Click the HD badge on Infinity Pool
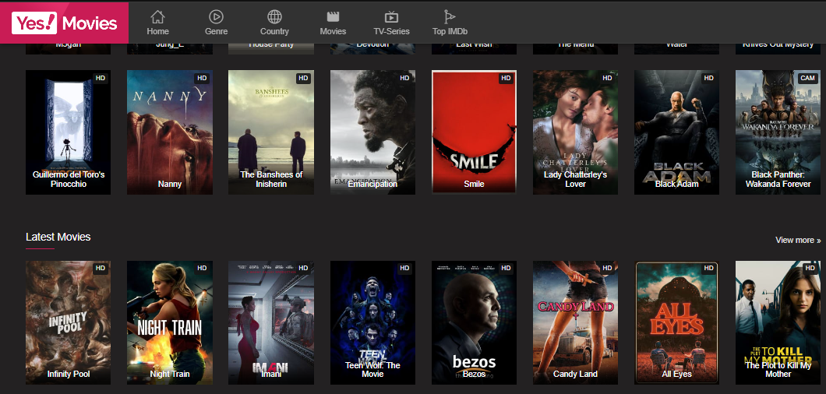The width and height of the screenshot is (826, 394). pyautogui.click(x=100, y=268)
